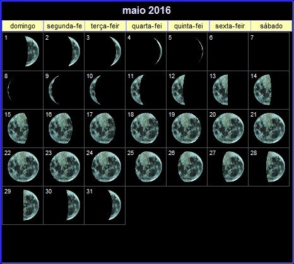
Task: Click the segunda-fe column header
Action: click(x=64, y=26)
